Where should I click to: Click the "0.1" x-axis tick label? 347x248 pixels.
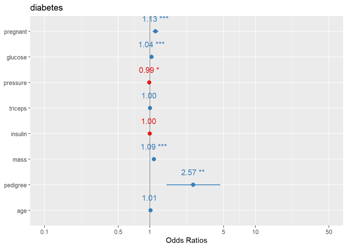click(44, 232)
